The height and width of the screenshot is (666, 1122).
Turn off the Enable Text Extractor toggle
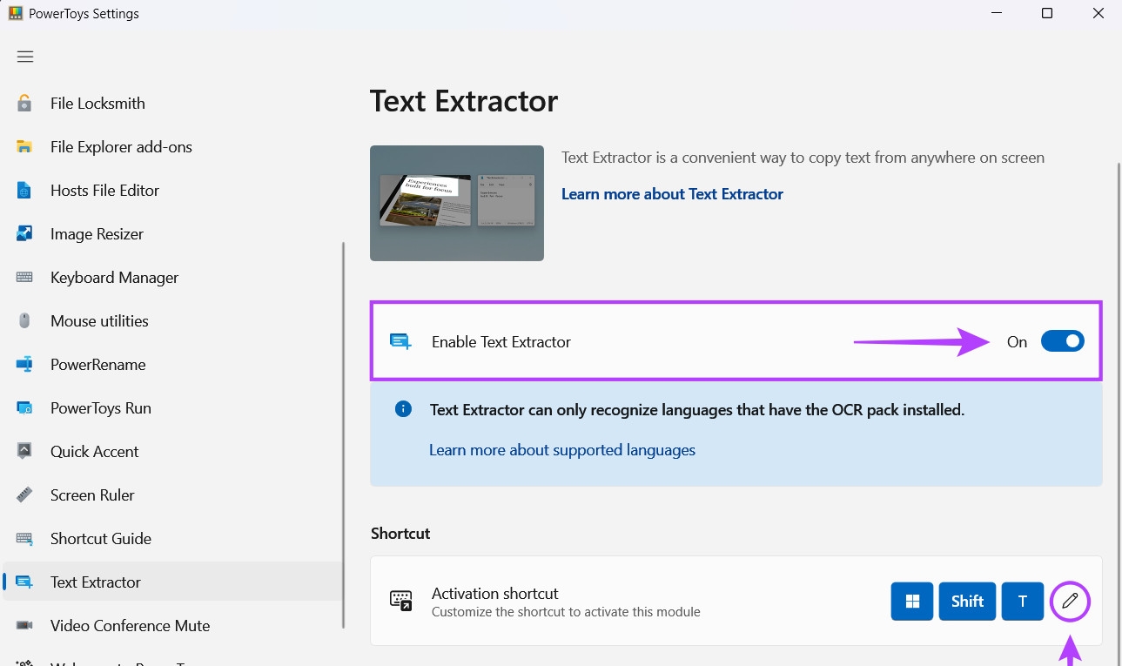[x=1062, y=341]
